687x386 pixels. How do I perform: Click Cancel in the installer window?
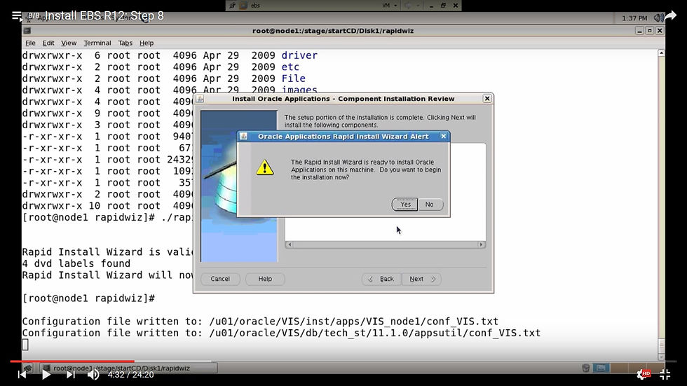[x=220, y=279]
